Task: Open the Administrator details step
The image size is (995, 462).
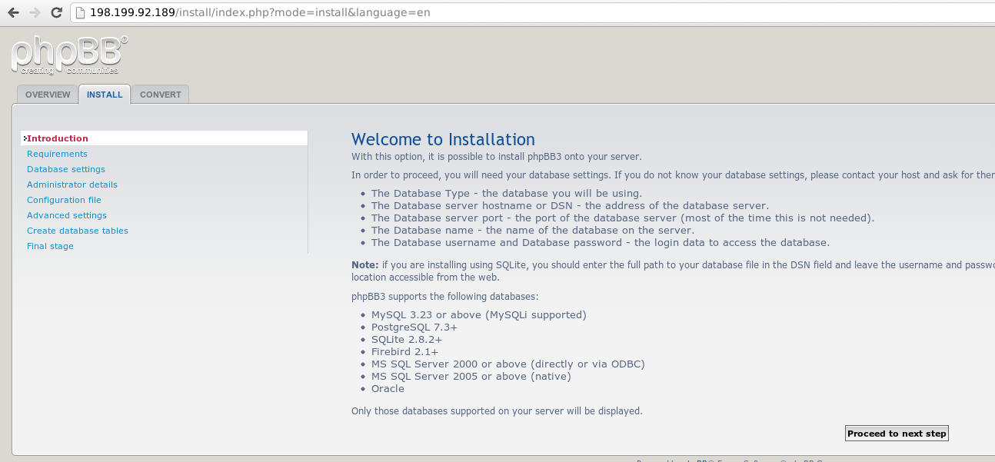Action: coord(72,184)
